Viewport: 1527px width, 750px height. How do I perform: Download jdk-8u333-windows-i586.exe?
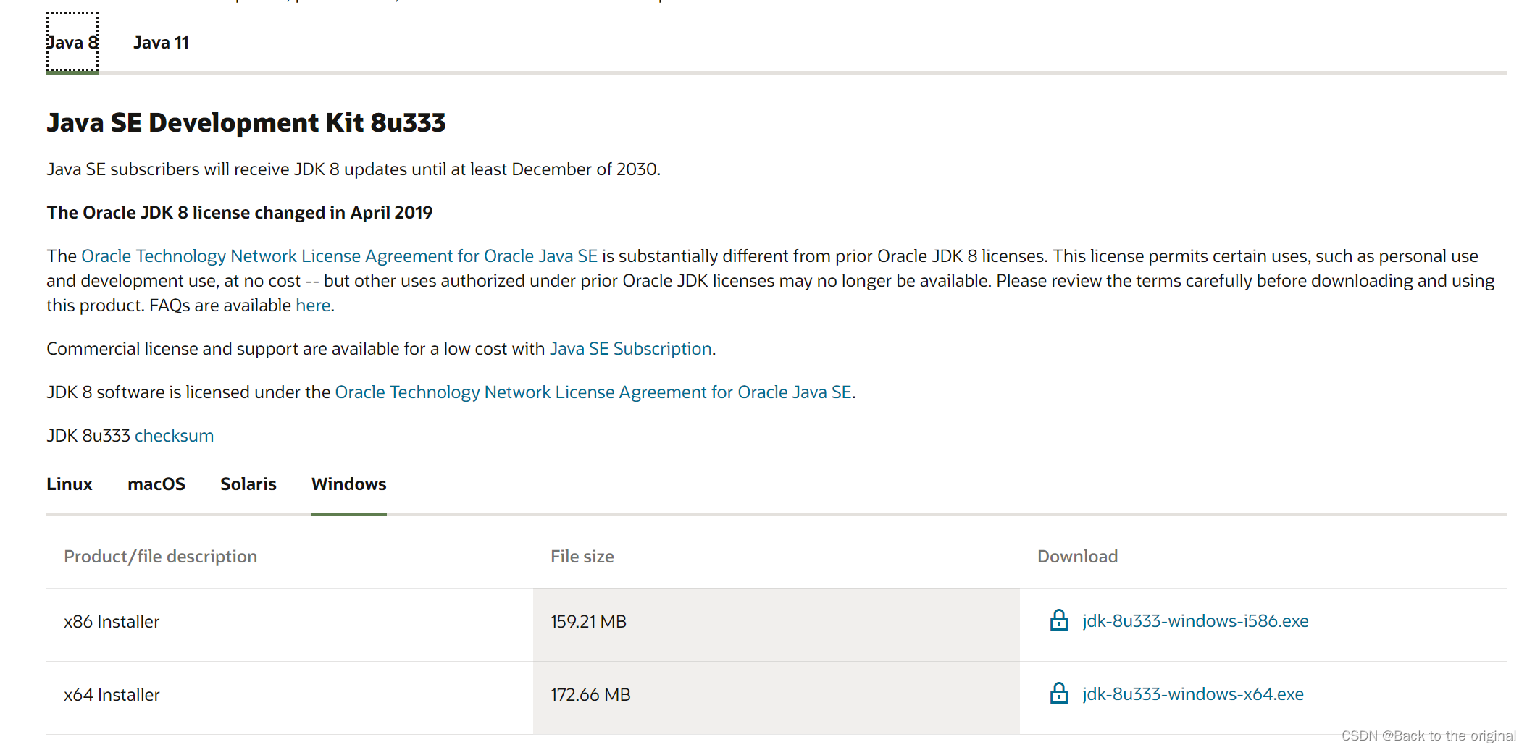click(x=1195, y=621)
